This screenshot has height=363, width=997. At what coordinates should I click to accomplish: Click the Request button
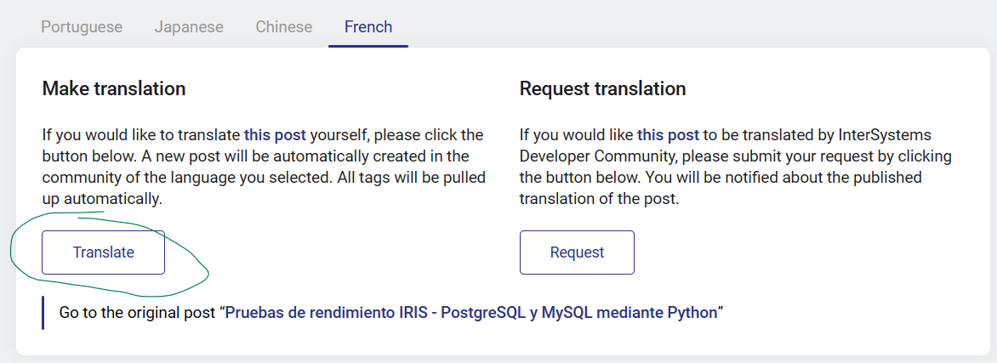click(x=577, y=252)
